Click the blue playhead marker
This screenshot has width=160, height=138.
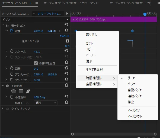coord(145,14)
